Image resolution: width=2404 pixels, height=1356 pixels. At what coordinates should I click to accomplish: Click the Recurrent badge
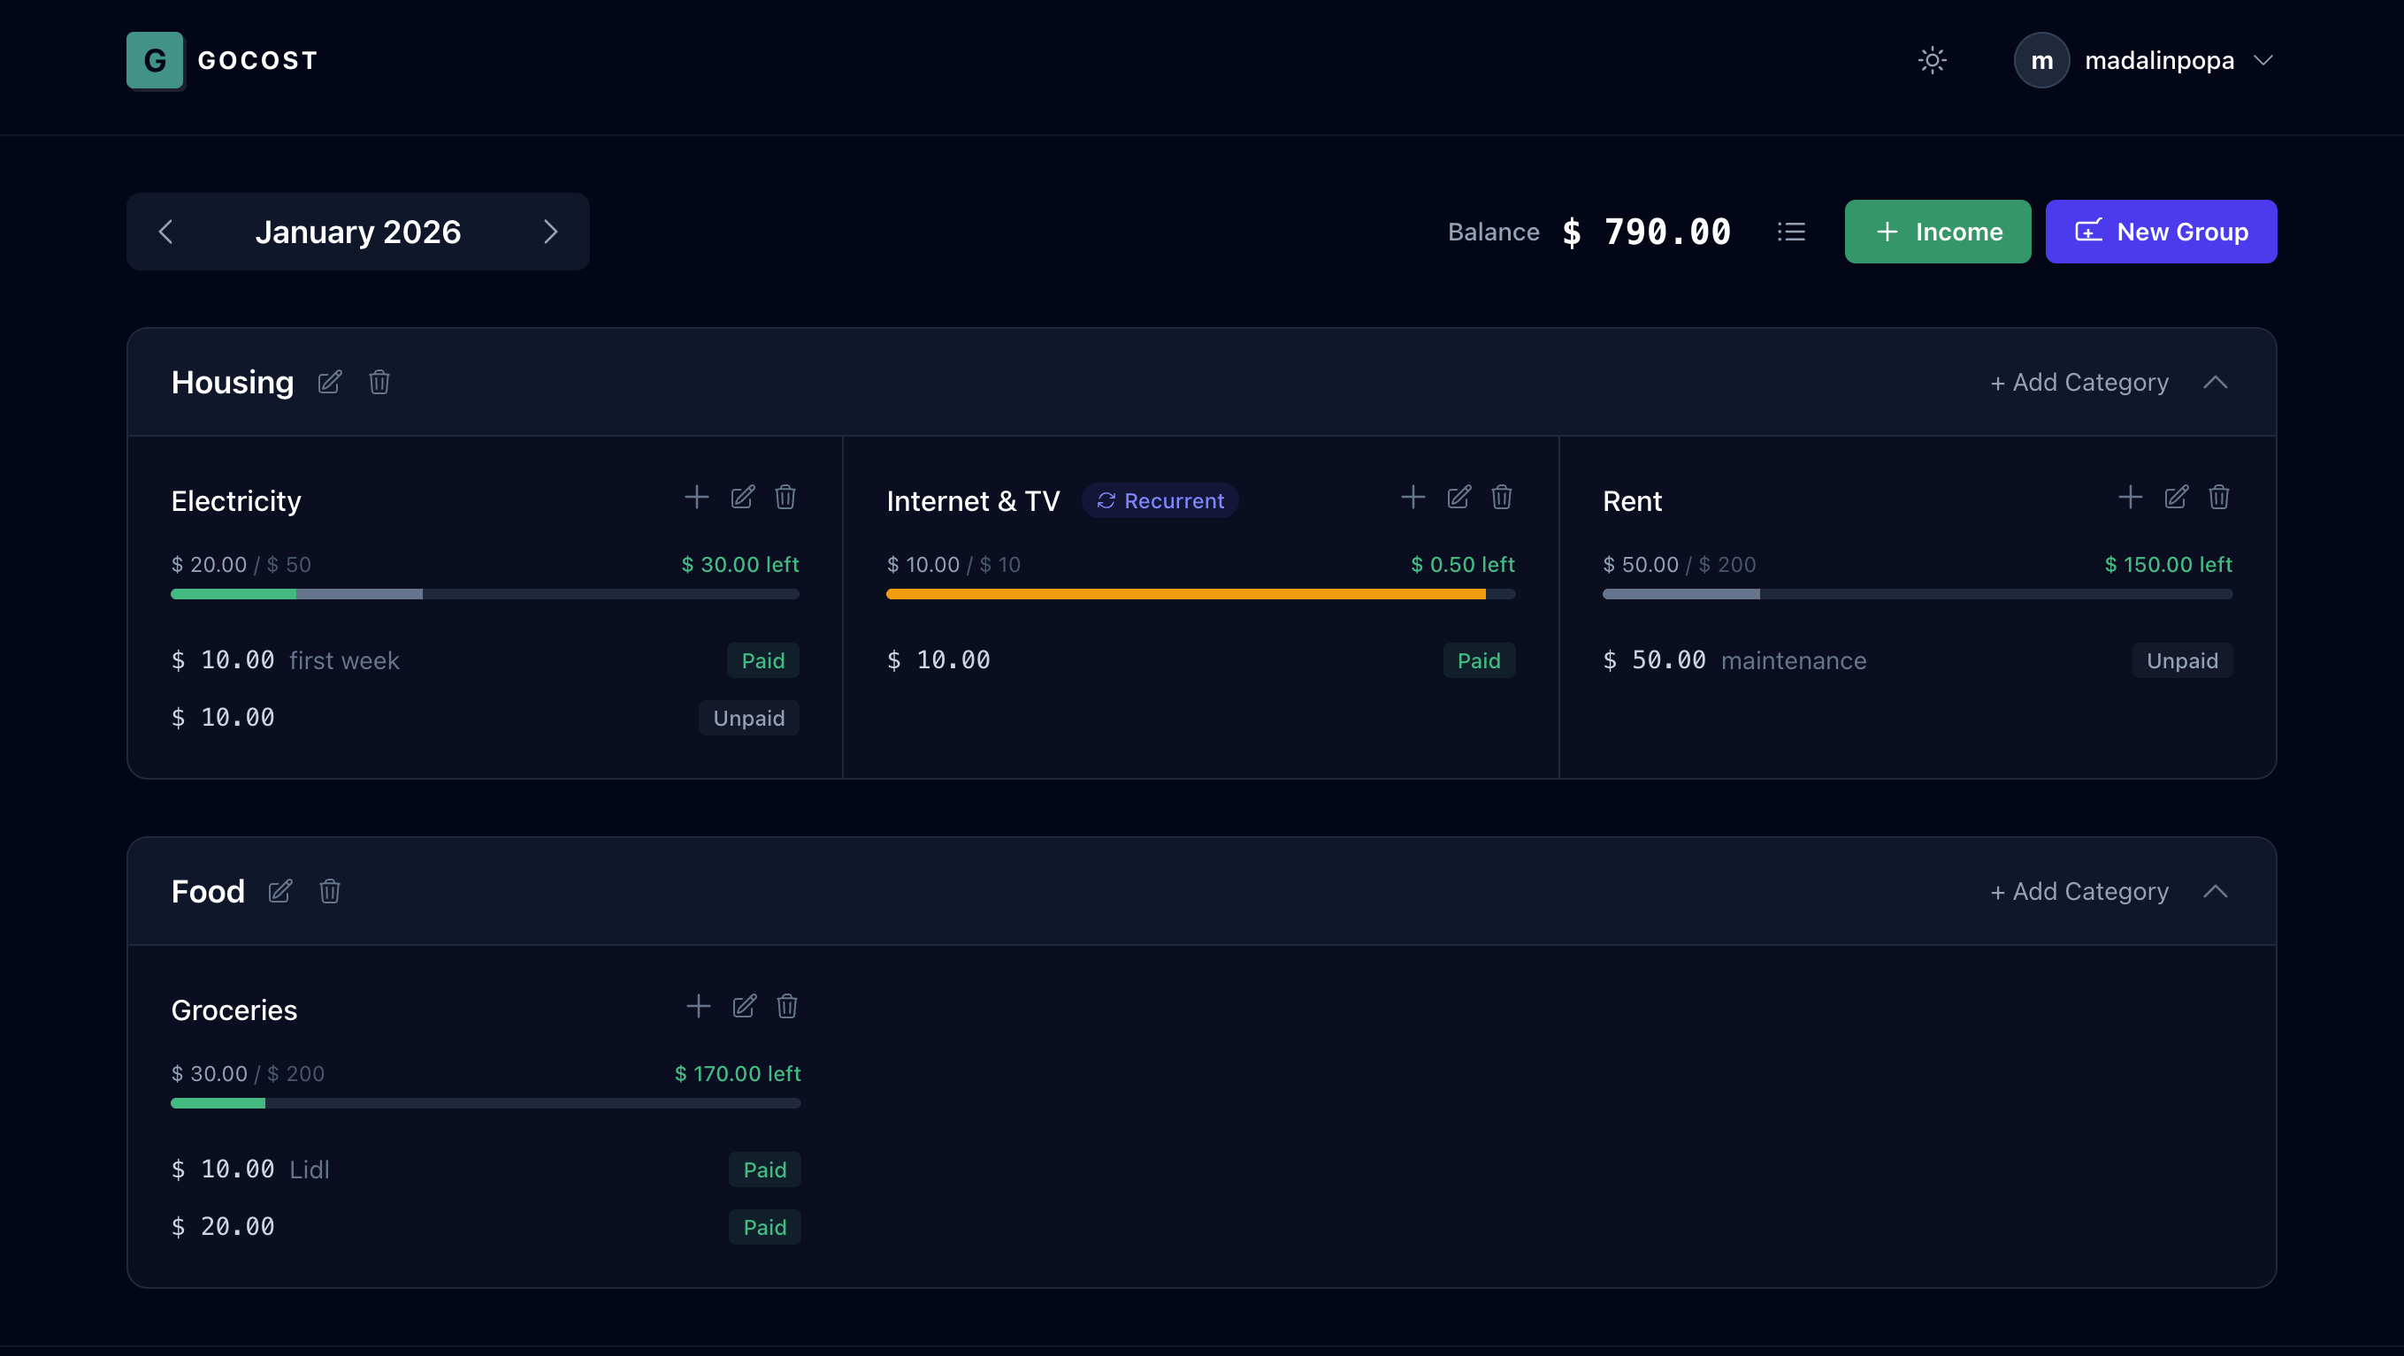(1160, 501)
